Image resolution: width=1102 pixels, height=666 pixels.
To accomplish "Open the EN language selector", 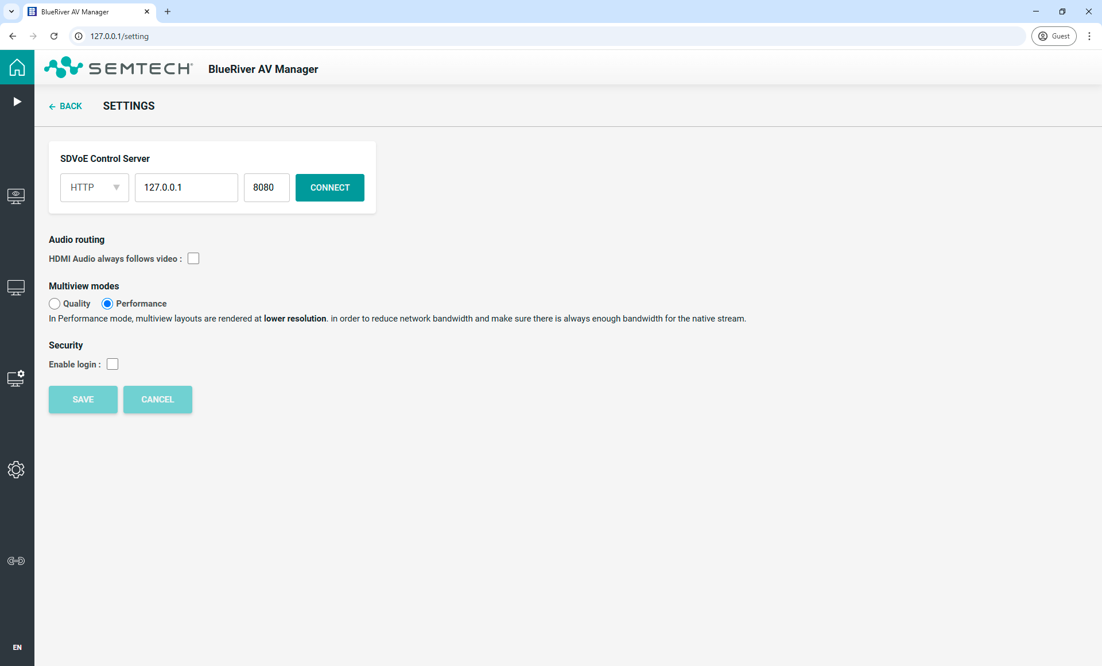I will (17, 647).
